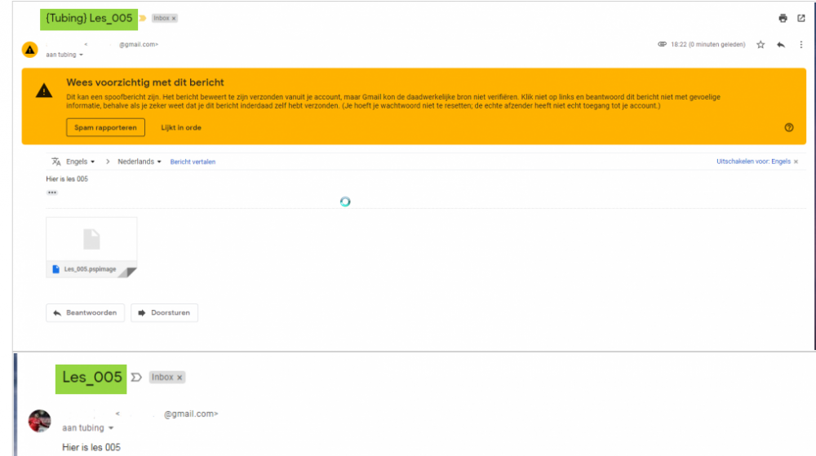Image resolution: width=816 pixels, height=456 pixels.
Task: Click Lijkt in orde
Action: point(180,127)
